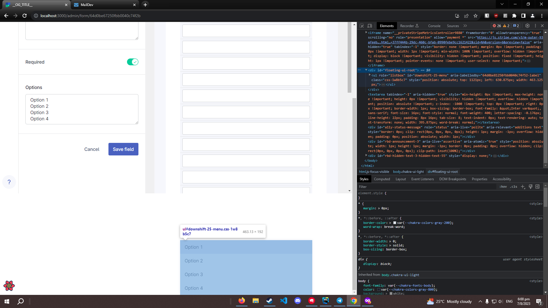Click the Save field button
The height and width of the screenshot is (308, 548).
(x=123, y=149)
